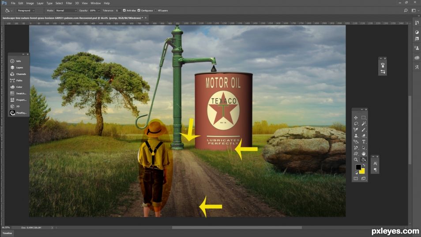
Task: Click the black foreground color swatch
Action: (358, 167)
